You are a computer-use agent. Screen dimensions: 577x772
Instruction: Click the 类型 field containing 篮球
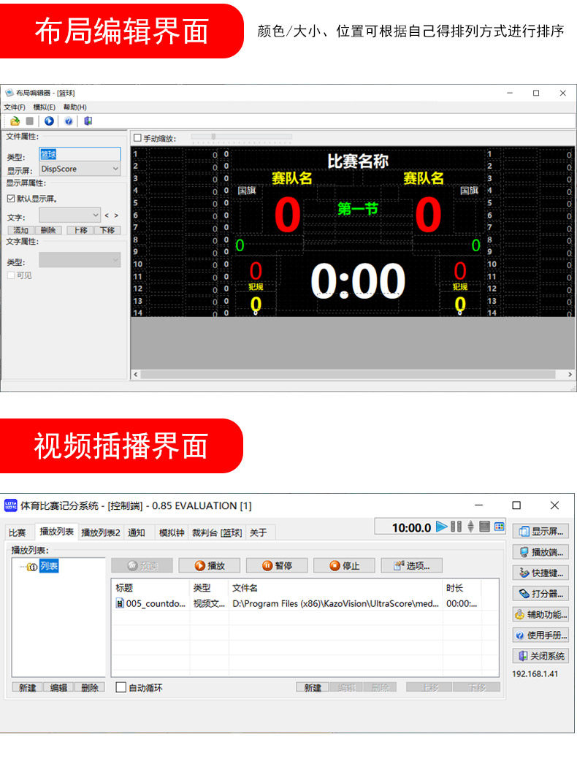coord(80,154)
